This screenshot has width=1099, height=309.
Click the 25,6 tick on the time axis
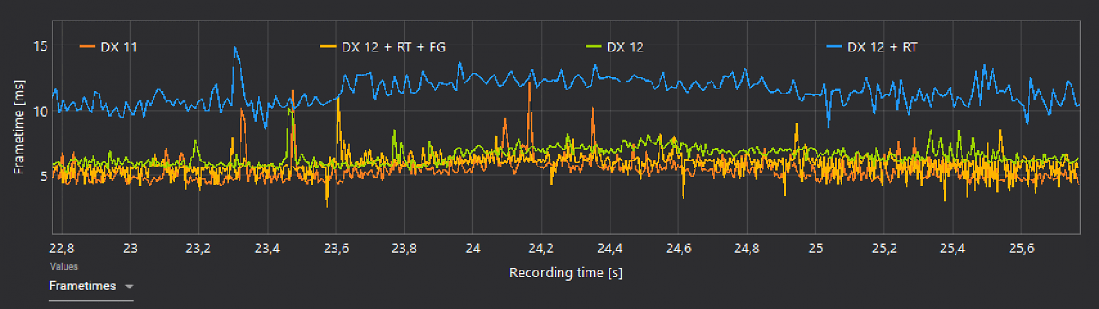click(x=1021, y=249)
